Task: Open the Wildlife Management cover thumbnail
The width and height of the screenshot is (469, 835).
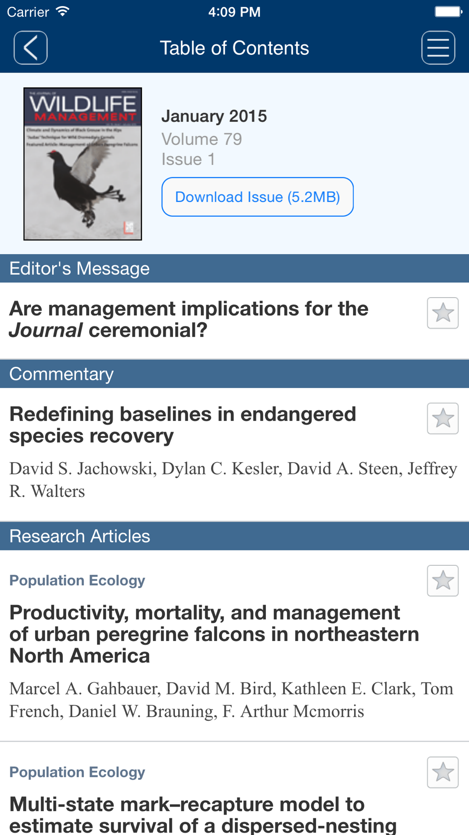Action: pyautogui.click(x=83, y=164)
